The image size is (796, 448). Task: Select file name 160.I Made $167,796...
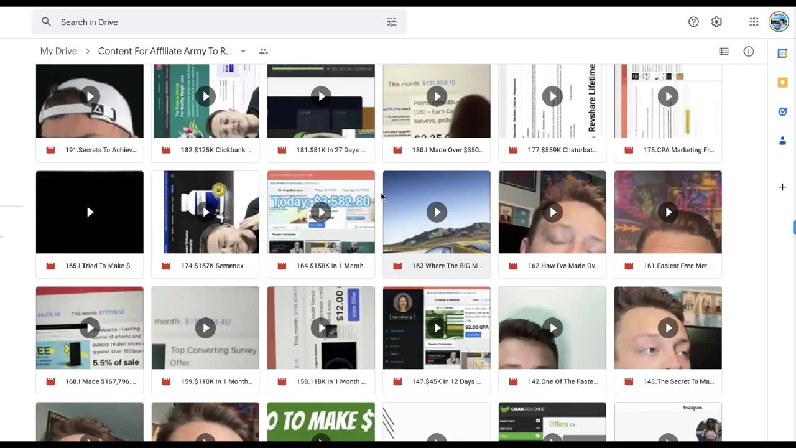click(x=100, y=381)
